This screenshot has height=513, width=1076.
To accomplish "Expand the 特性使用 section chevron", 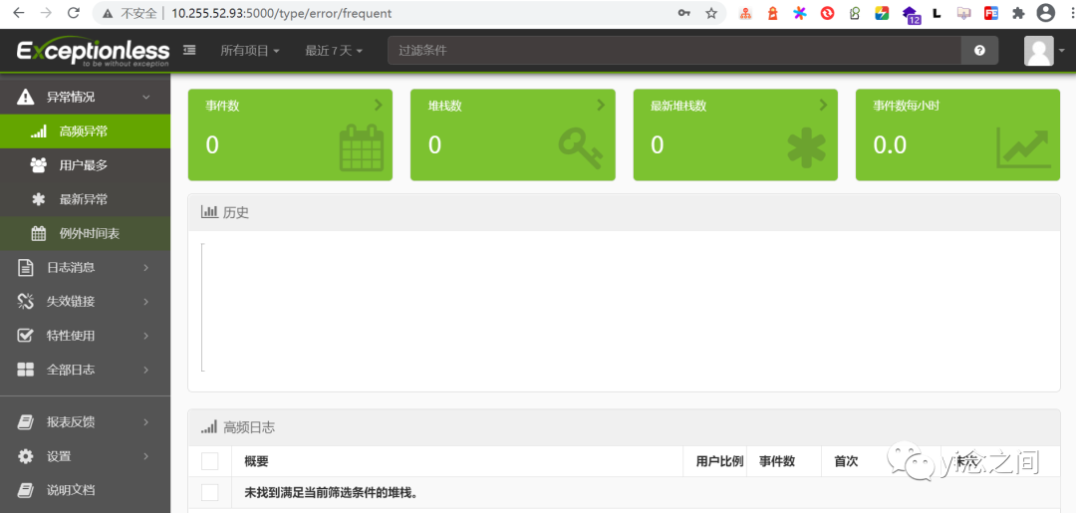I will pyautogui.click(x=145, y=336).
